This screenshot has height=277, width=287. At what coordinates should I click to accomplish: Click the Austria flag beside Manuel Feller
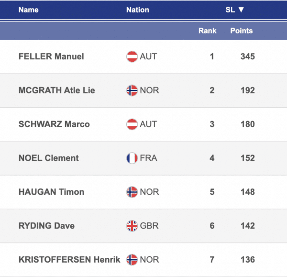(x=132, y=56)
